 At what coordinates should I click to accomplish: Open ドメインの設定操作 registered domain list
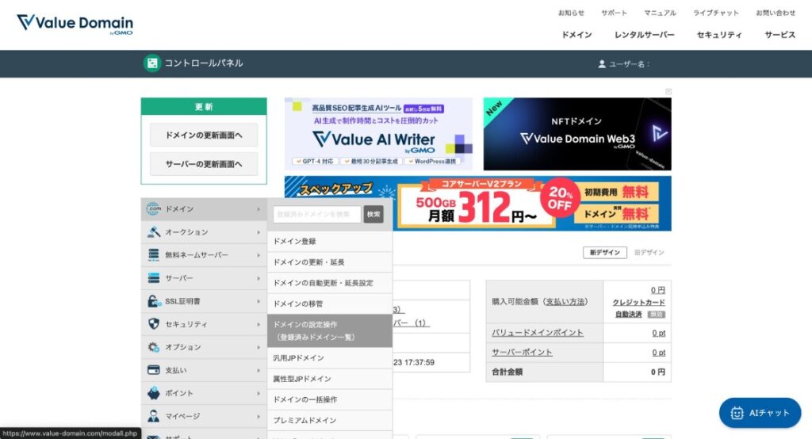(x=330, y=330)
